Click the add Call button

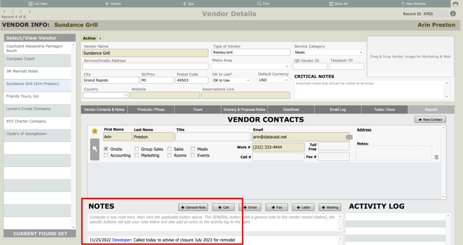[223, 207]
